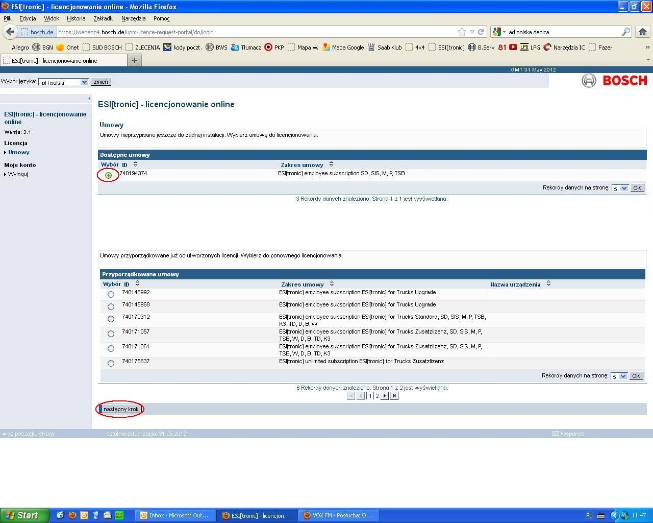Open the PKP bookmark

(x=274, y=47)
